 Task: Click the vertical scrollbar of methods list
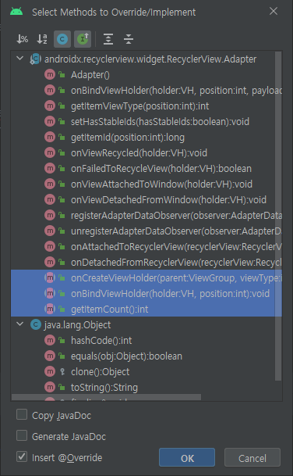pos(278,216)
